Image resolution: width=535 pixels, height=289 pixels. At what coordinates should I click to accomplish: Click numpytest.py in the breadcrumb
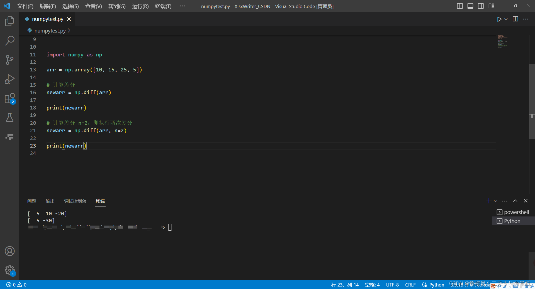[50, 31]
